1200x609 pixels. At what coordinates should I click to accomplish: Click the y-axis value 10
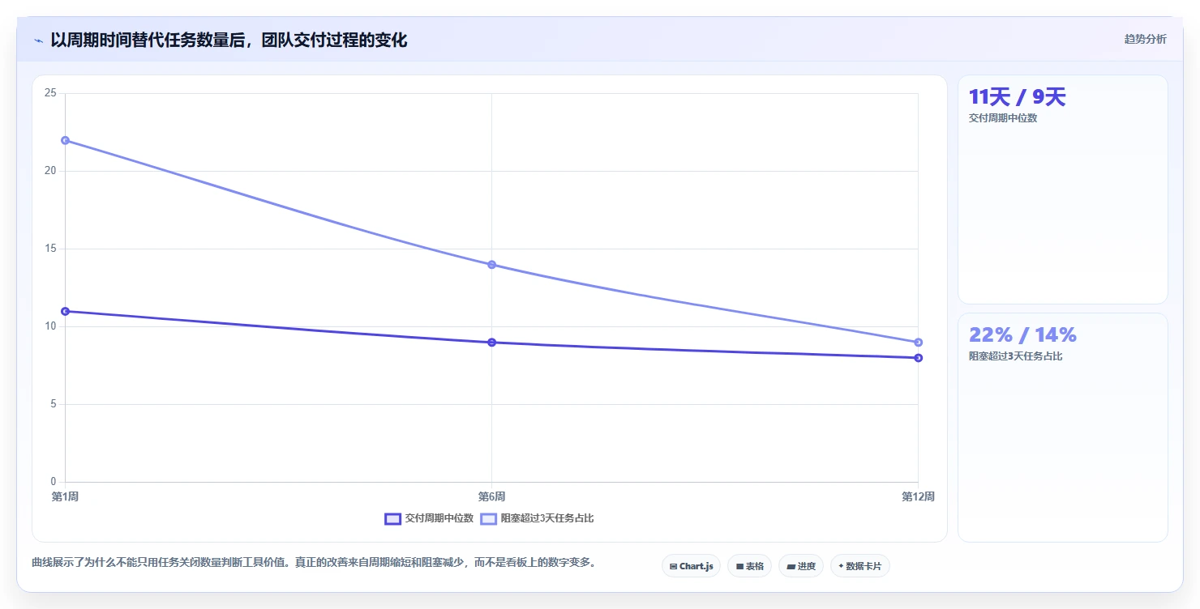[x=50, y=326]
